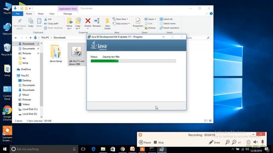Select the down temp folder

56,54
